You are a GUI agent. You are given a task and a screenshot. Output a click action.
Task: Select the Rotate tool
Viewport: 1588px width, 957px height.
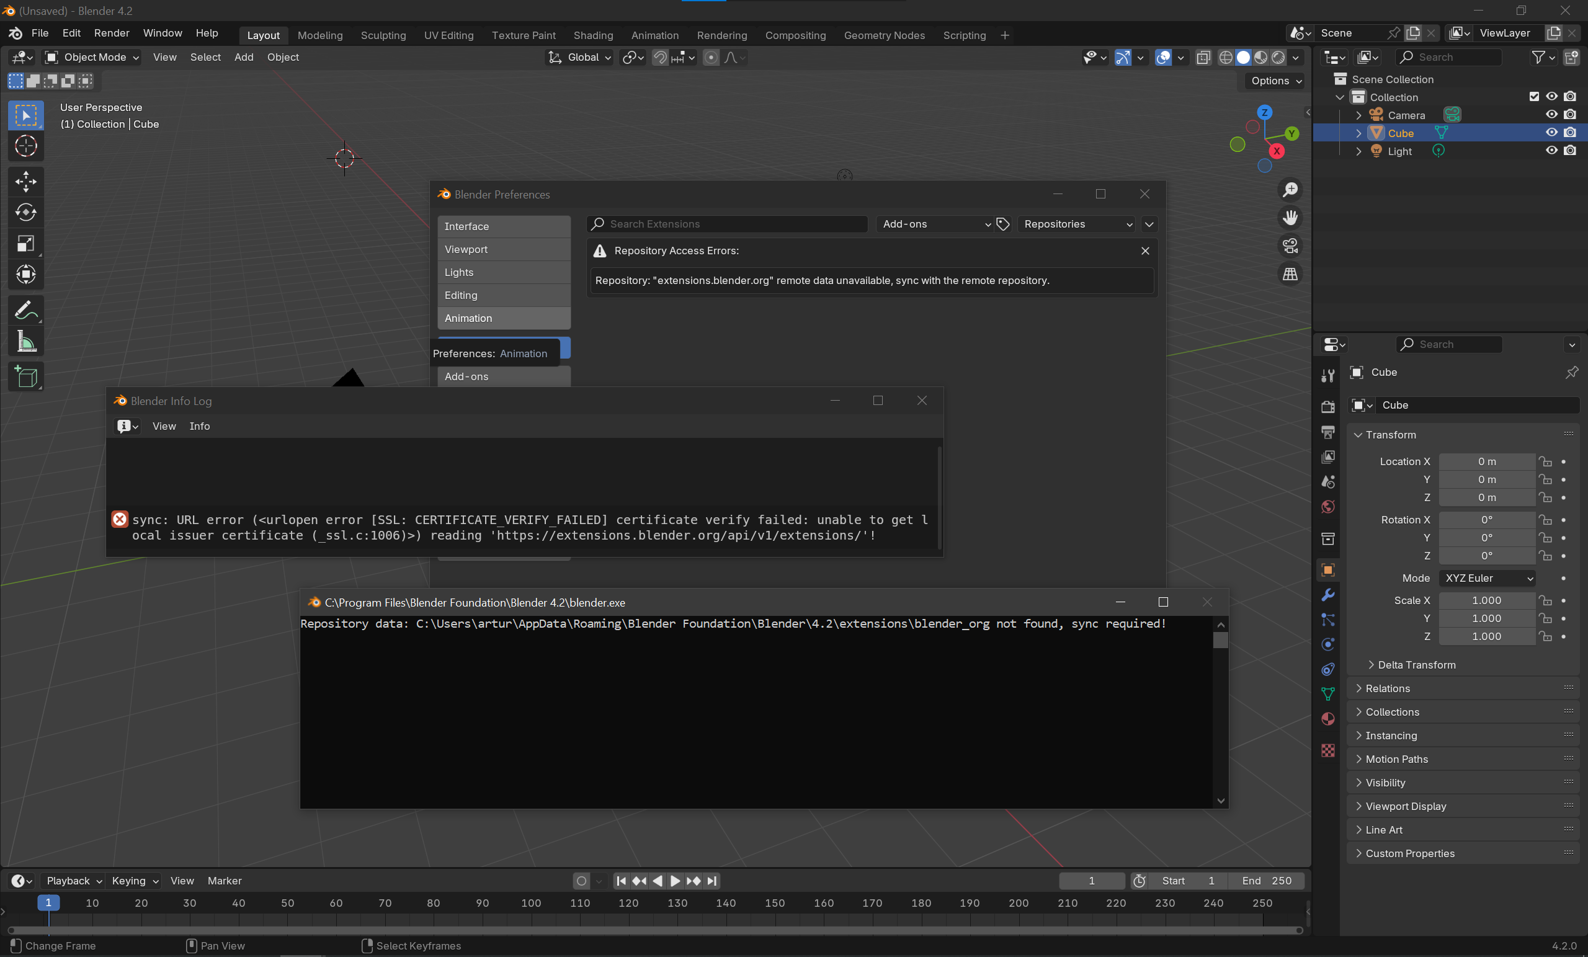pos(26,212)
